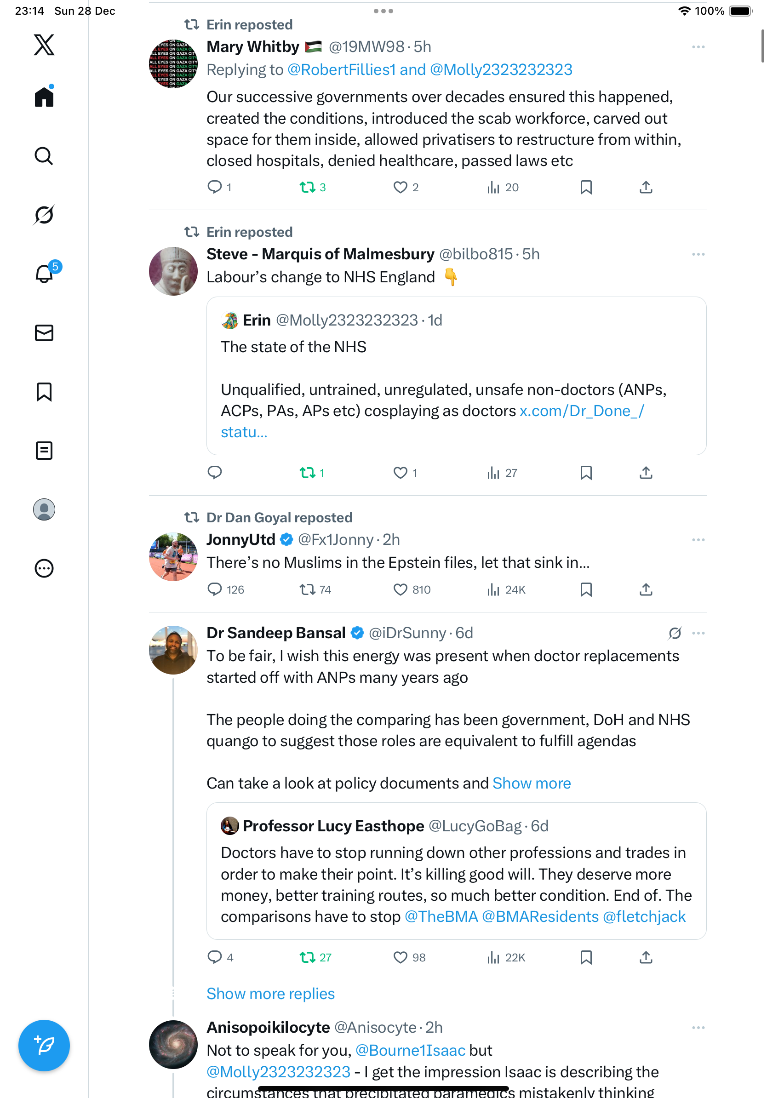The width and height of the screenshot is (767, 1098).
Task: Open Steve - Marquis of Malmesbury's profile picture
Action: click(173, 271)
